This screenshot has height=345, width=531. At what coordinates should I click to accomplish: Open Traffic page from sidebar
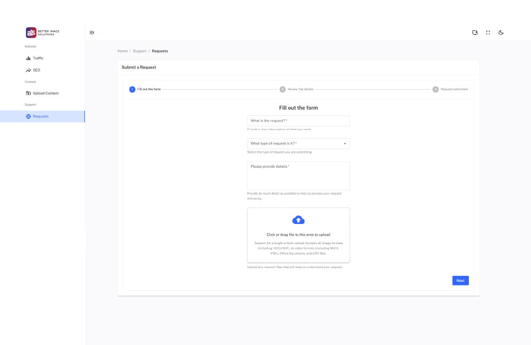point(38,58)
